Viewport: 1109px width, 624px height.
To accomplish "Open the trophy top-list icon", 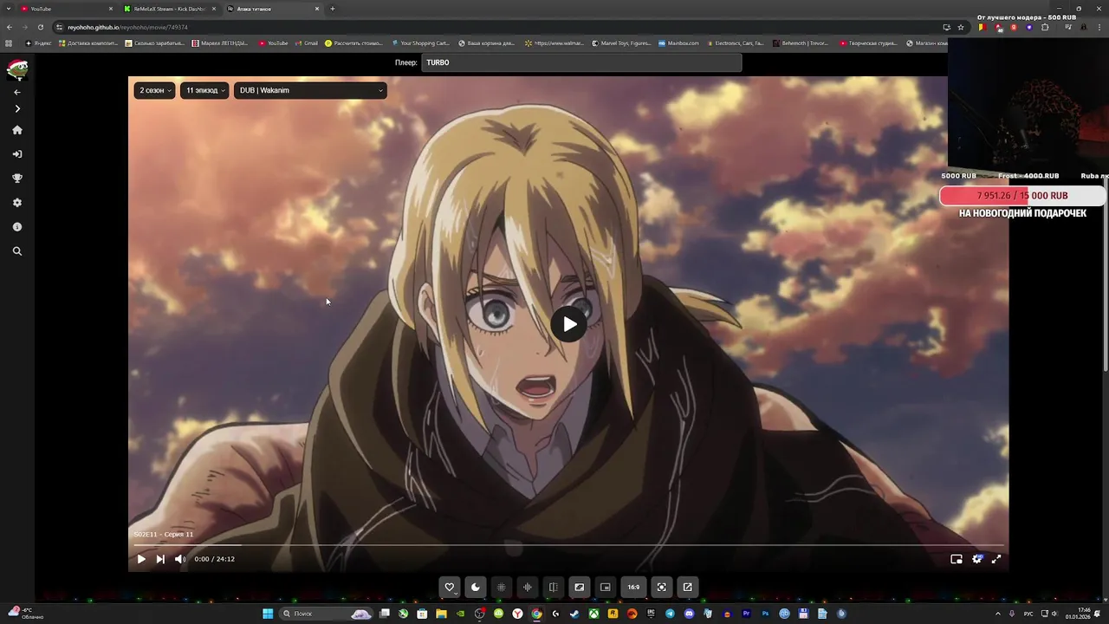I will (17, 179).
